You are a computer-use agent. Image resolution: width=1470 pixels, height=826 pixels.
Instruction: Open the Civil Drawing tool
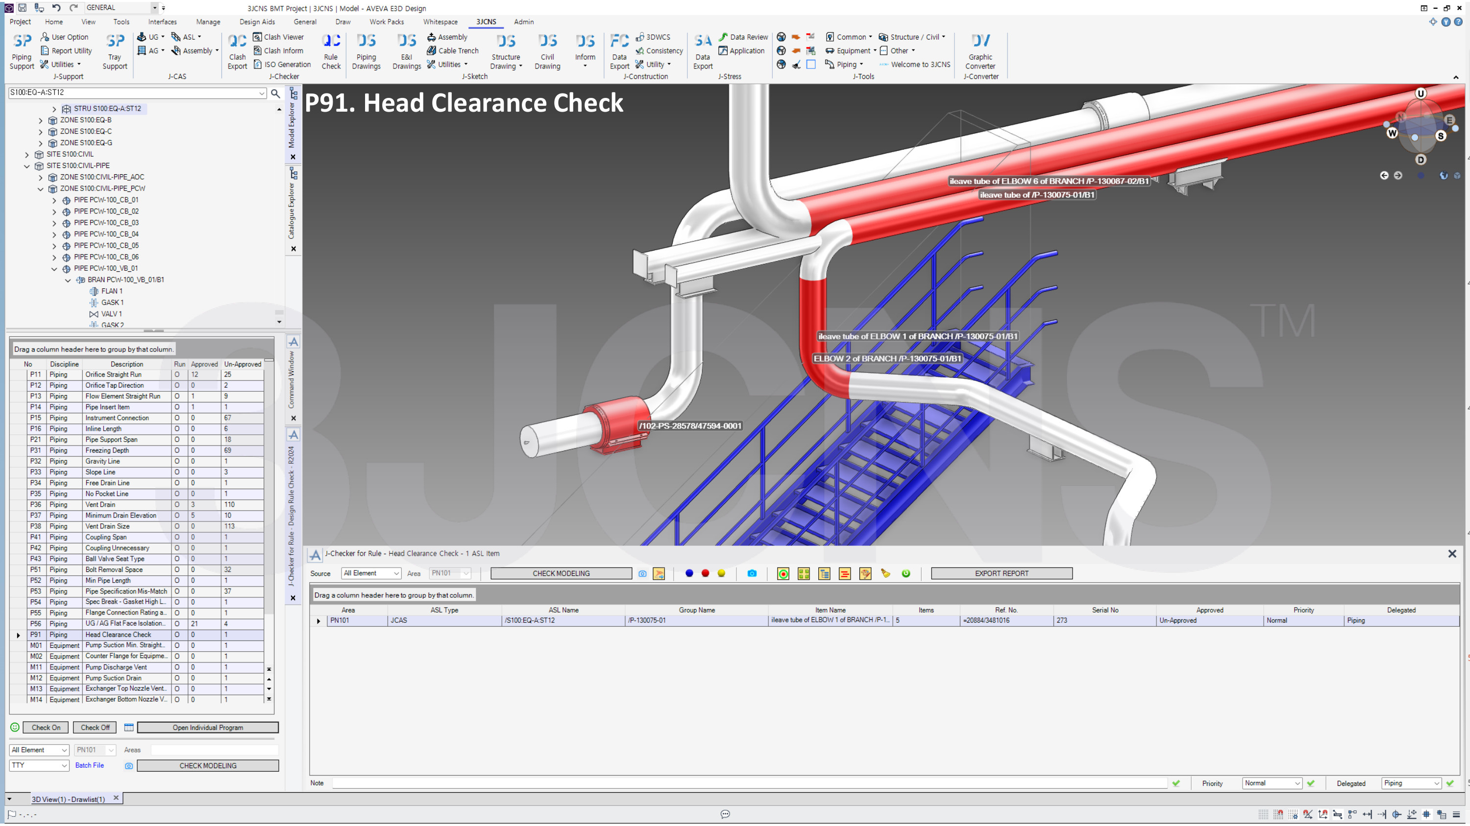547,51
